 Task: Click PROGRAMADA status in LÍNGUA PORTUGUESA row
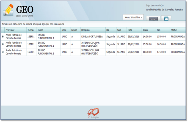coord(178,37)
